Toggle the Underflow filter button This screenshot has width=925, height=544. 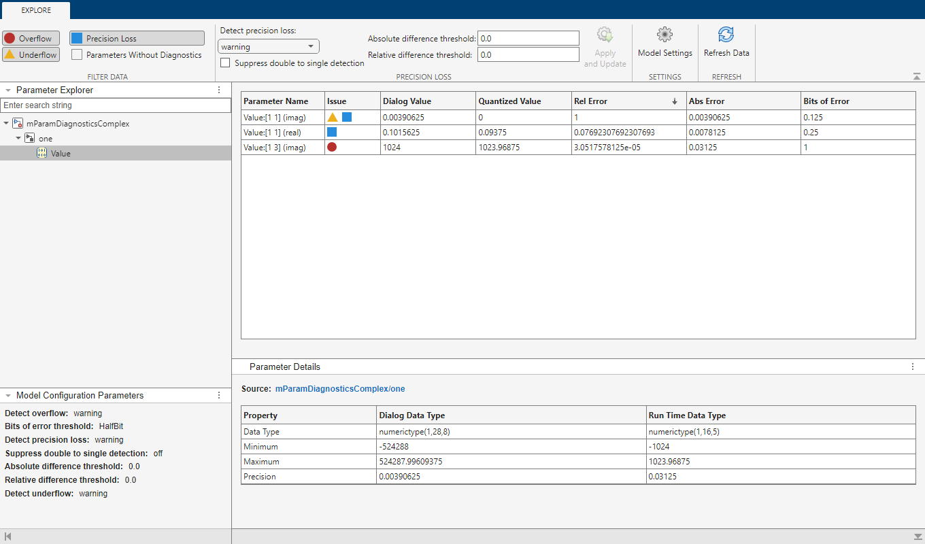point(31,55)
